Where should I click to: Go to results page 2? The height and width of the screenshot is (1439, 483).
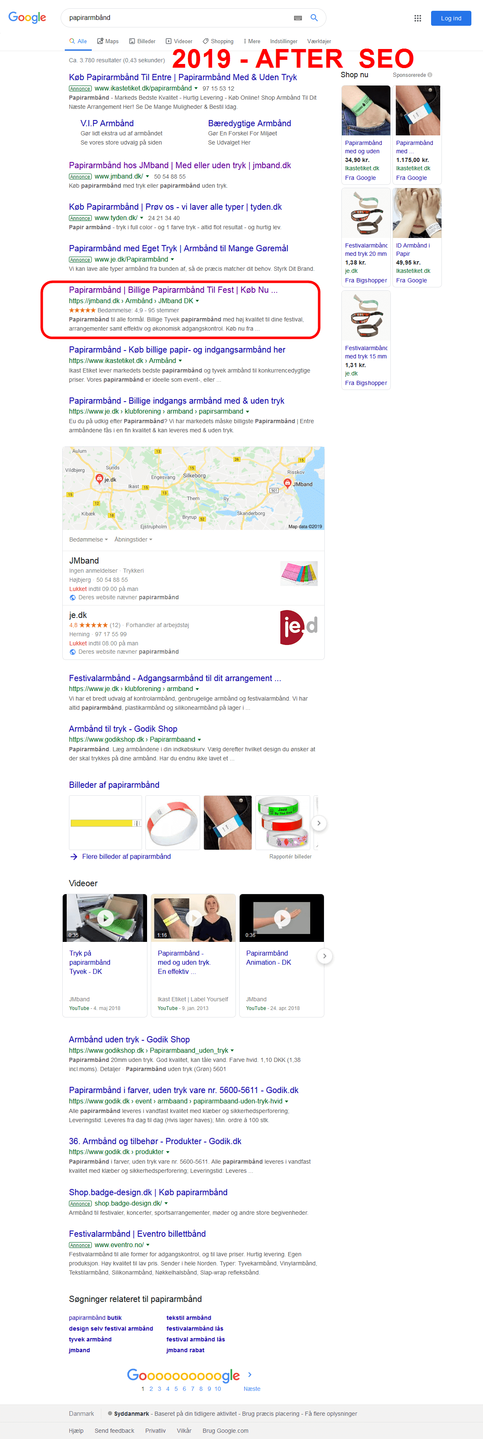(151, 1389)
